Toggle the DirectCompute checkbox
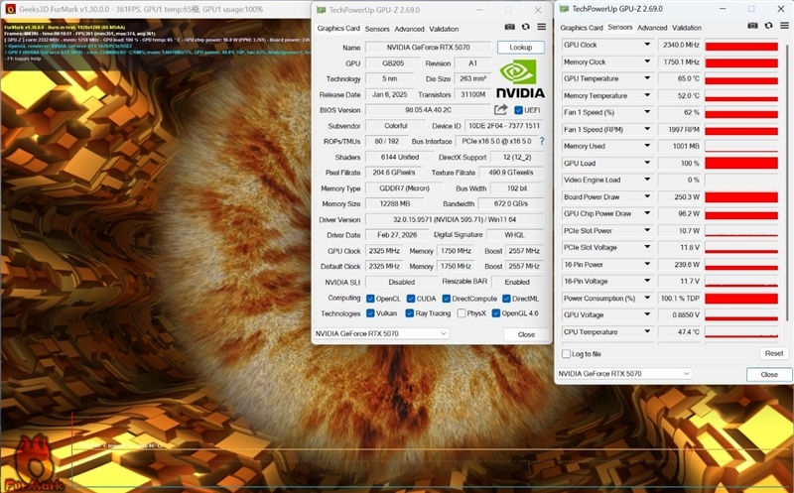This screenshot has height=493, width=794. [446, 299]
